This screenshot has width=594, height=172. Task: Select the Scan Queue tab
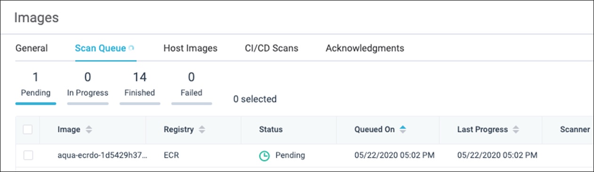coord(100,48)
